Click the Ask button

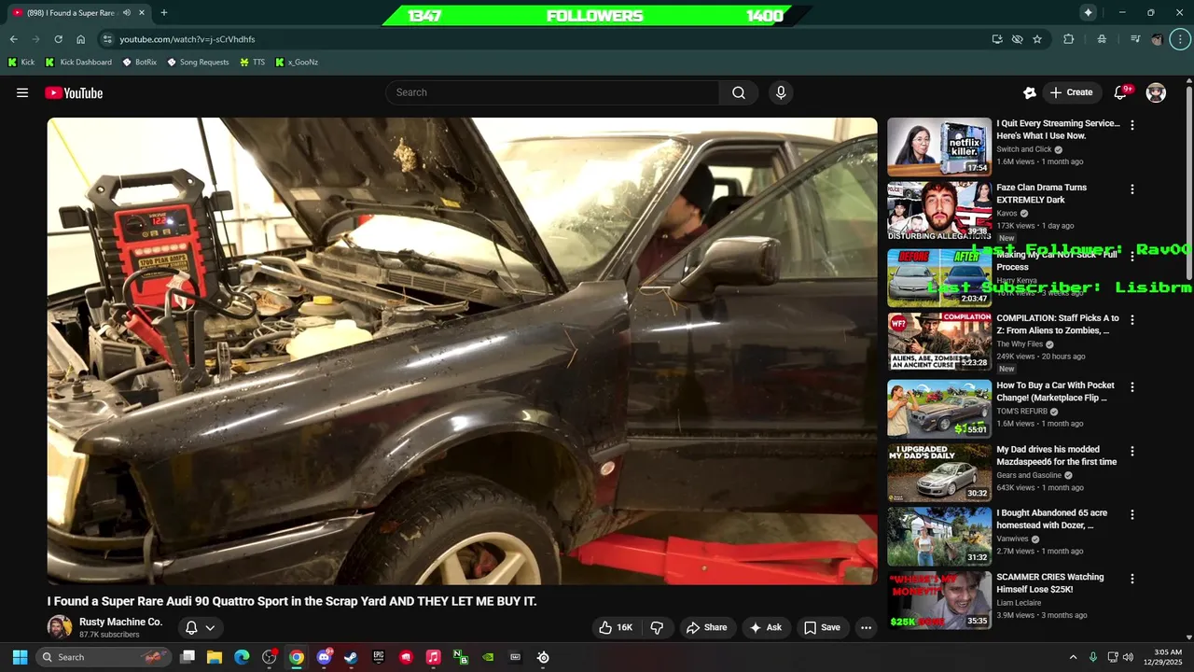(766, 627)
